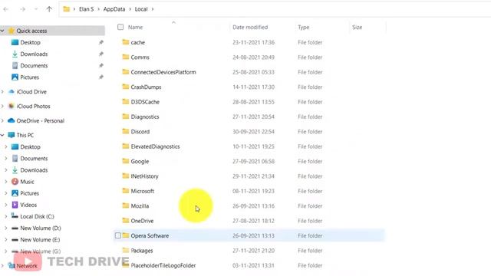Open the Videos folder icon
The image size is (491, 276).
click(15, 205)
